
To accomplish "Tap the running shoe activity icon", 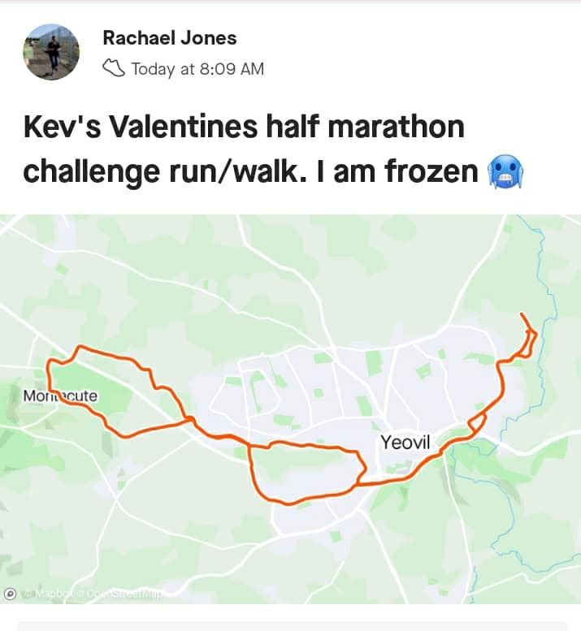I will click(x=114, y=68).
